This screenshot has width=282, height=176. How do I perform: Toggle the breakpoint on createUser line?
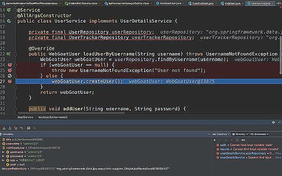[10, 81]
